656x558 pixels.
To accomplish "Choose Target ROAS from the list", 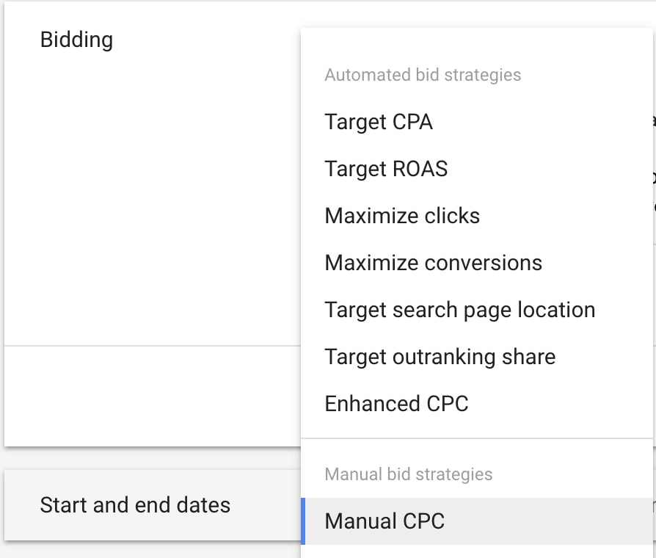I will pos(386,169).
